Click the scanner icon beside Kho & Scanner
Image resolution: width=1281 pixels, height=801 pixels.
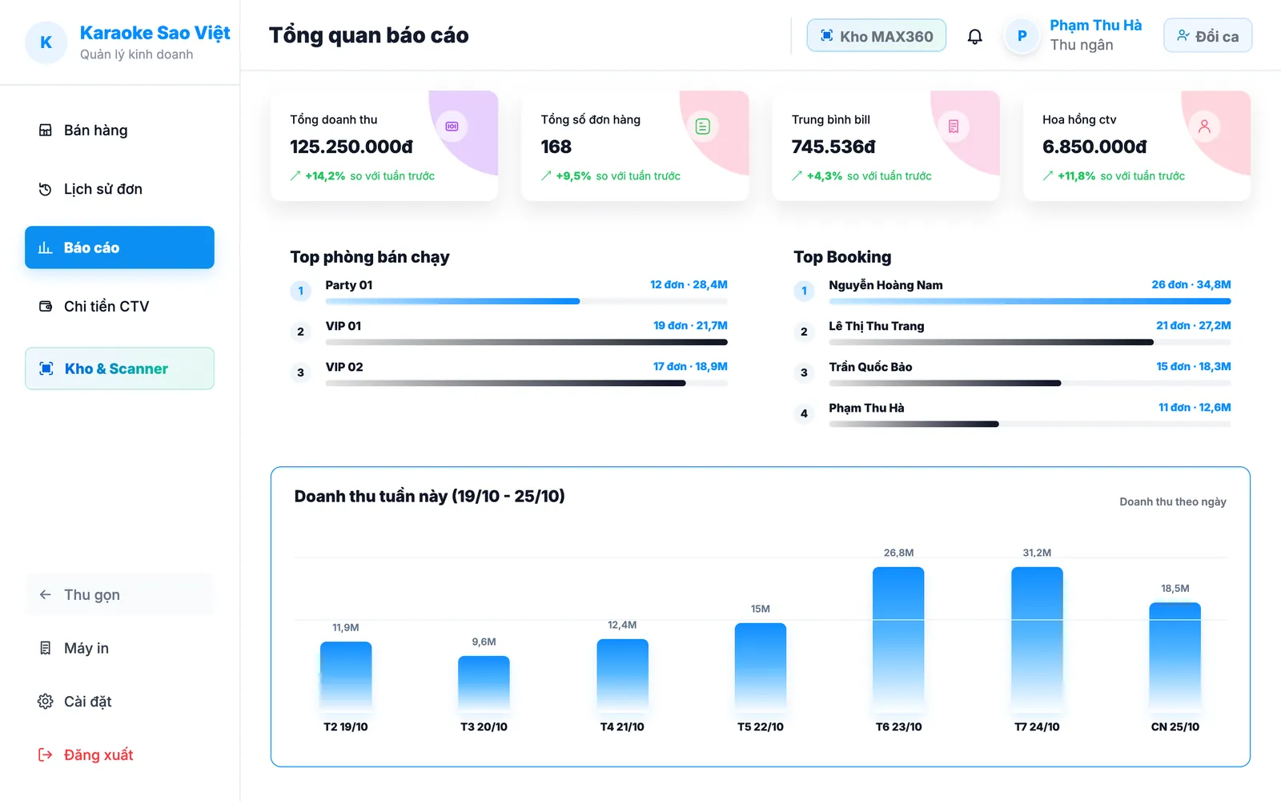coord(46,368)
